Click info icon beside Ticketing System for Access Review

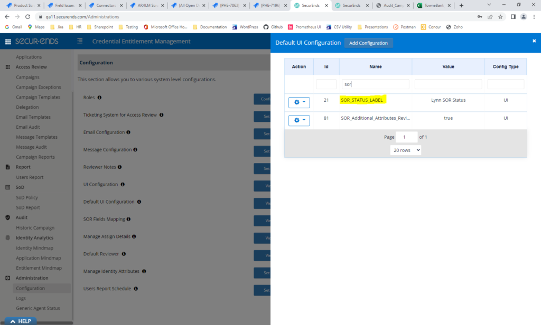pyautogui.click(x=161, y=115)
